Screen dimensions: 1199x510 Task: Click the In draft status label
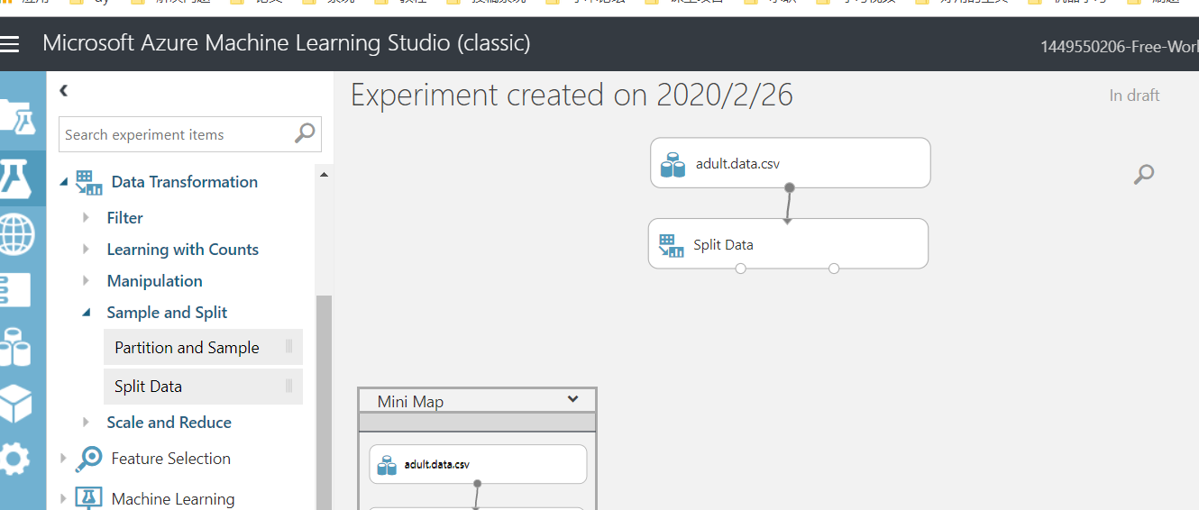(x=1134, y=96)
